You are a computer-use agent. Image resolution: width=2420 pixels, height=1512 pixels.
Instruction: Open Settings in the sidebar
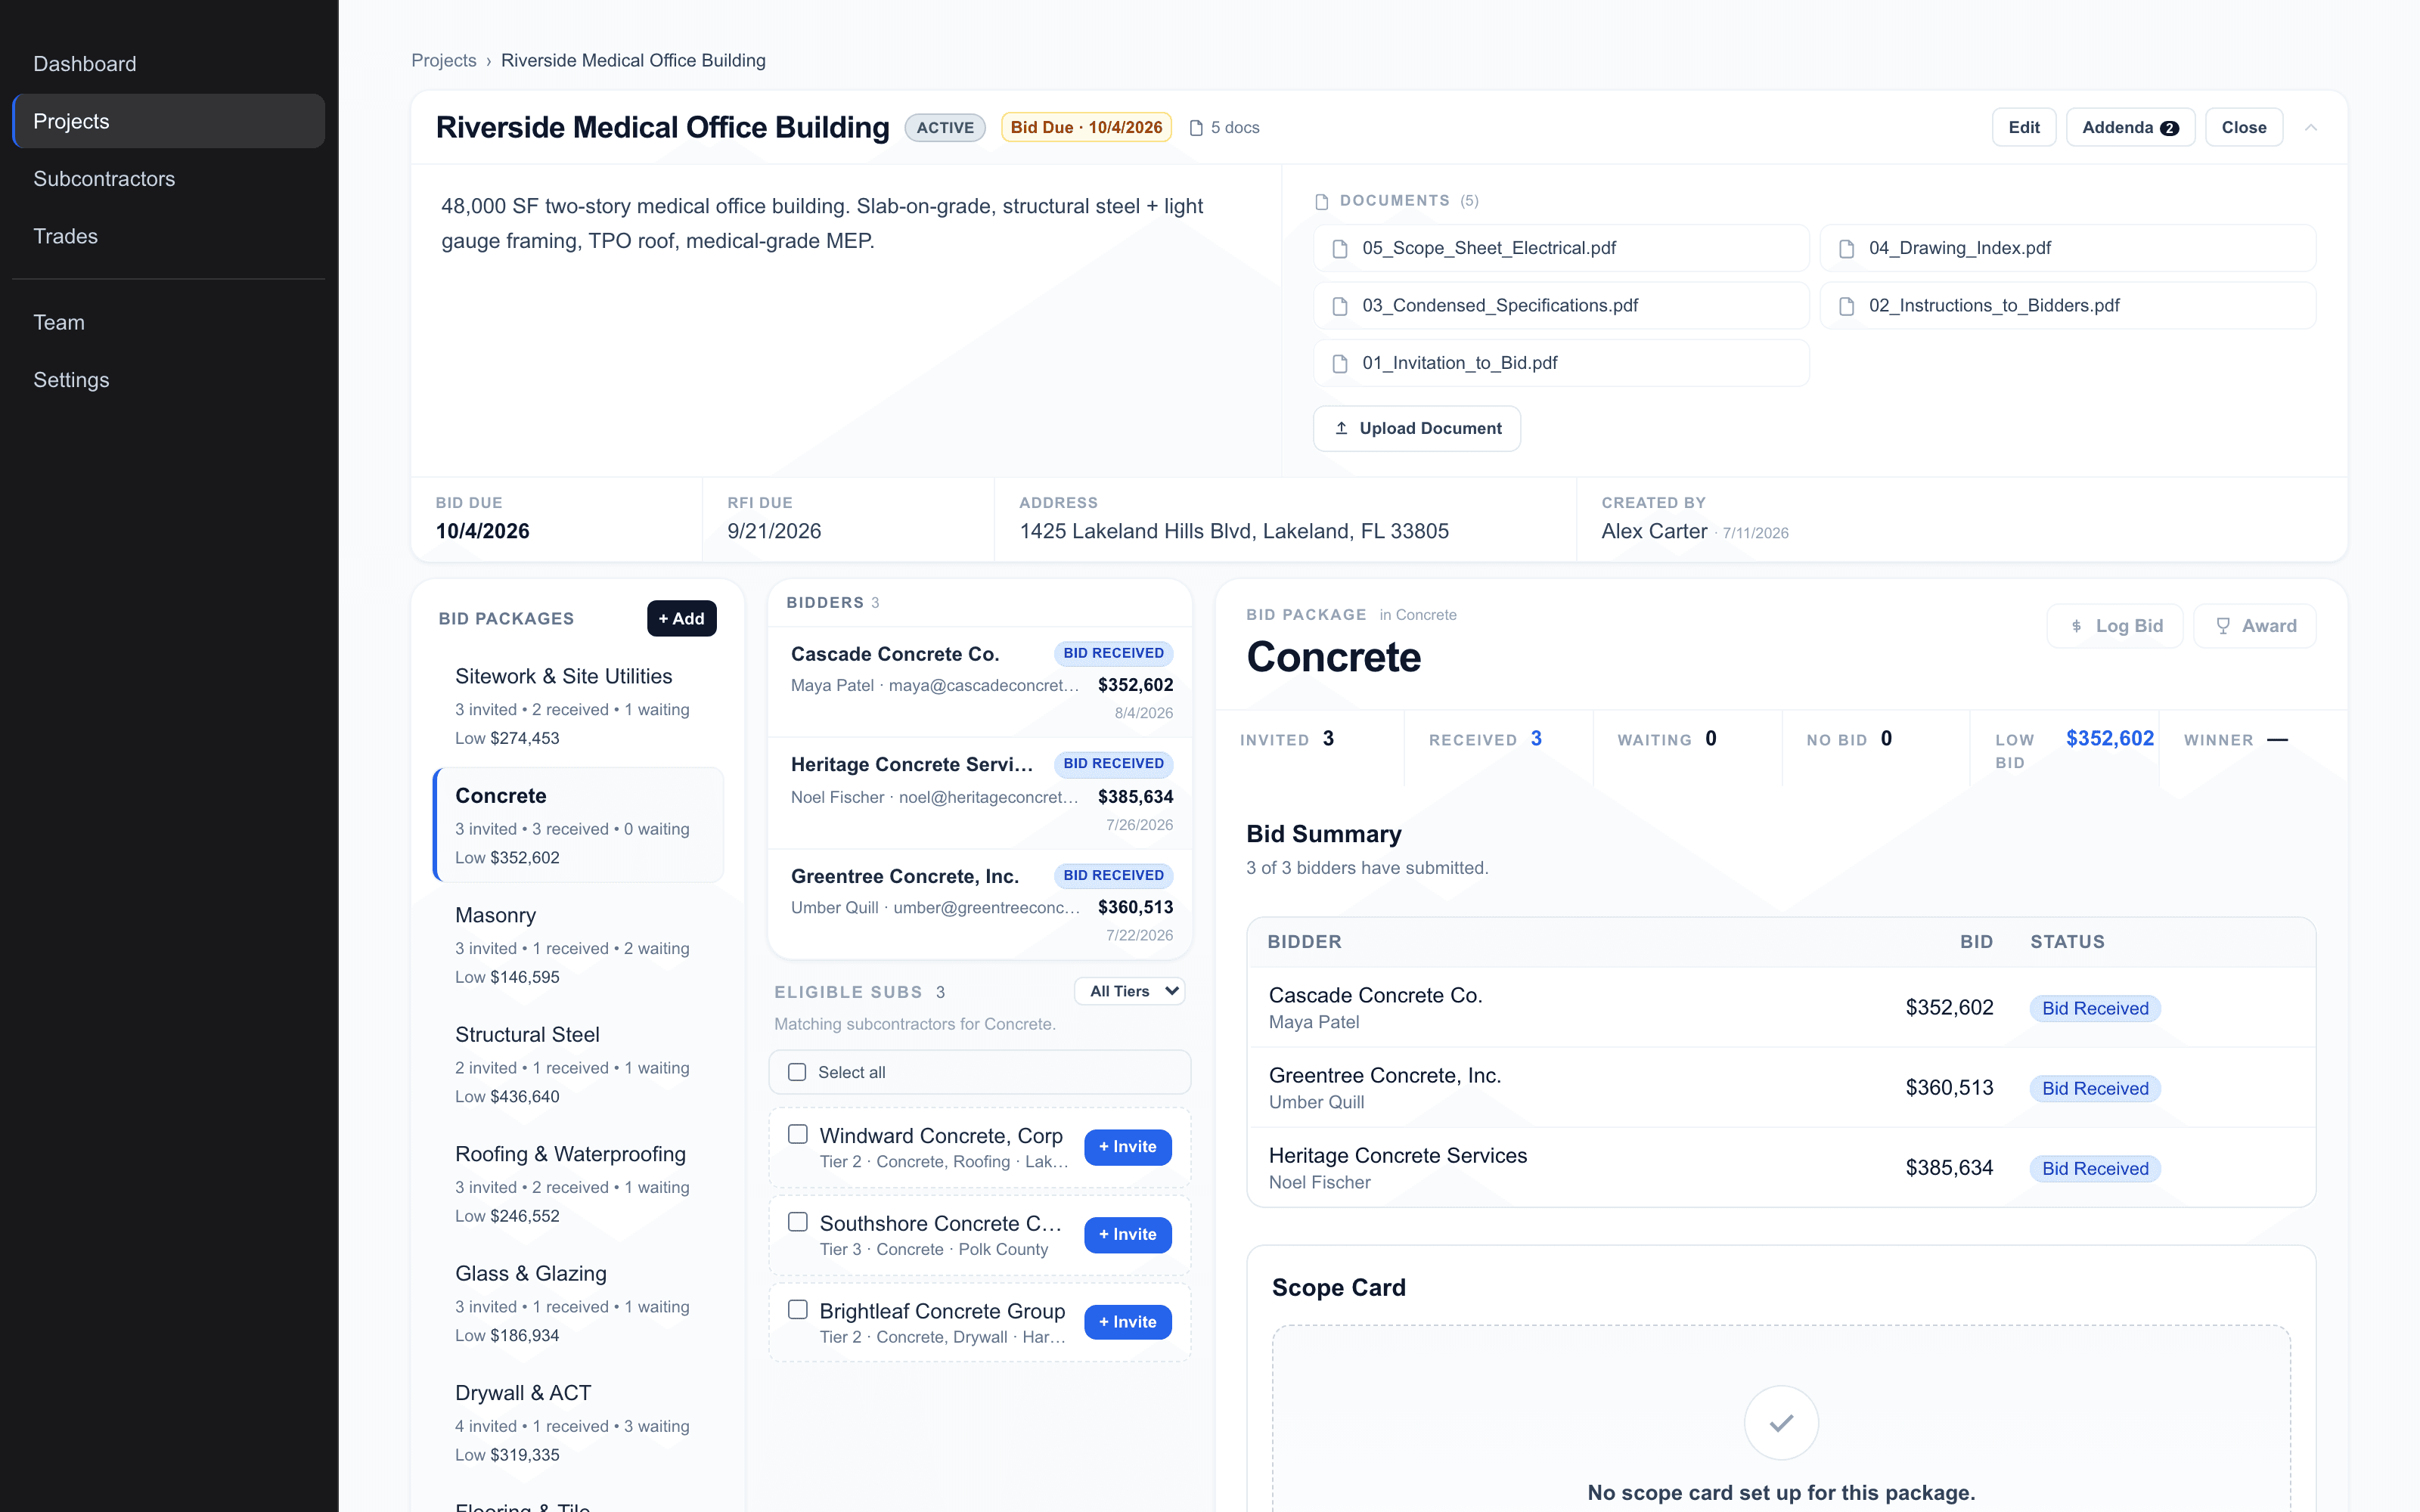pos(169,380)
